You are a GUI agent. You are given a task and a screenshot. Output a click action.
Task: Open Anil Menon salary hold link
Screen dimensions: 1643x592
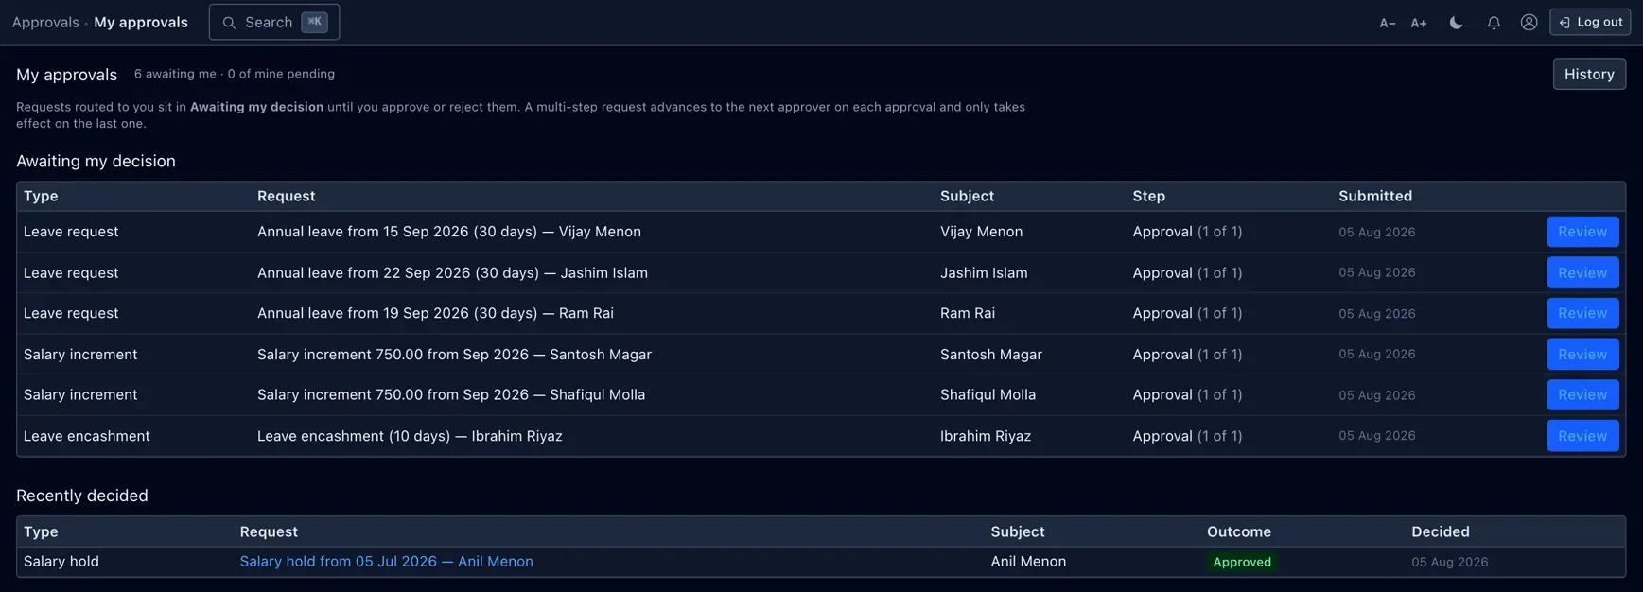[x=386, y=562]
